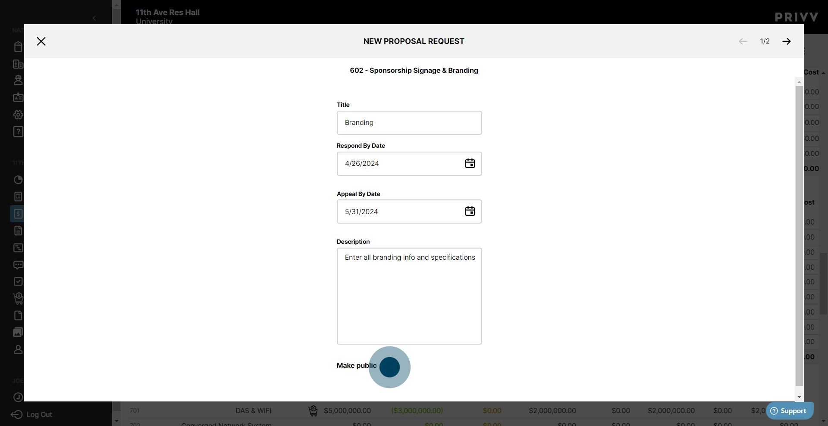828x426 pixels.
Task: Click the first $2,000,000.00 cell in row 701
Action: pyautogui.click(x=552, y=411)
